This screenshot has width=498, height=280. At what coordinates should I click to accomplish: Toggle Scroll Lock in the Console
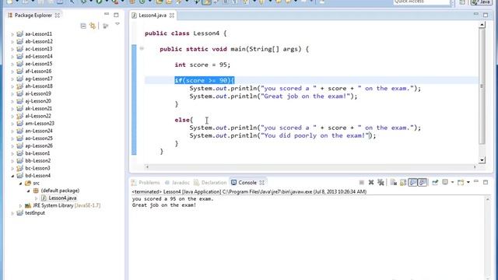click(403, 182)
